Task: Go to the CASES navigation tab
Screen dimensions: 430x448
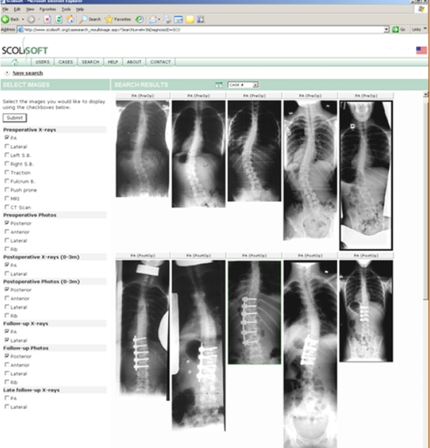Action: (65, 62)
